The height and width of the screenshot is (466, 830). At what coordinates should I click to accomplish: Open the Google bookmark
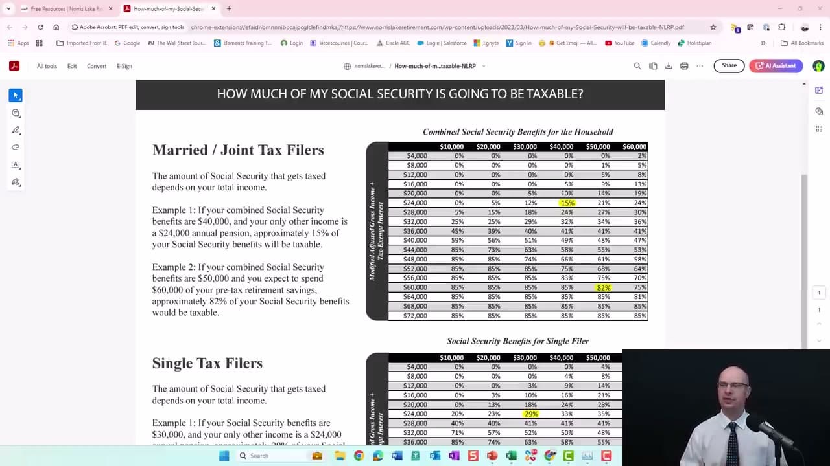[x=128, y=43]
